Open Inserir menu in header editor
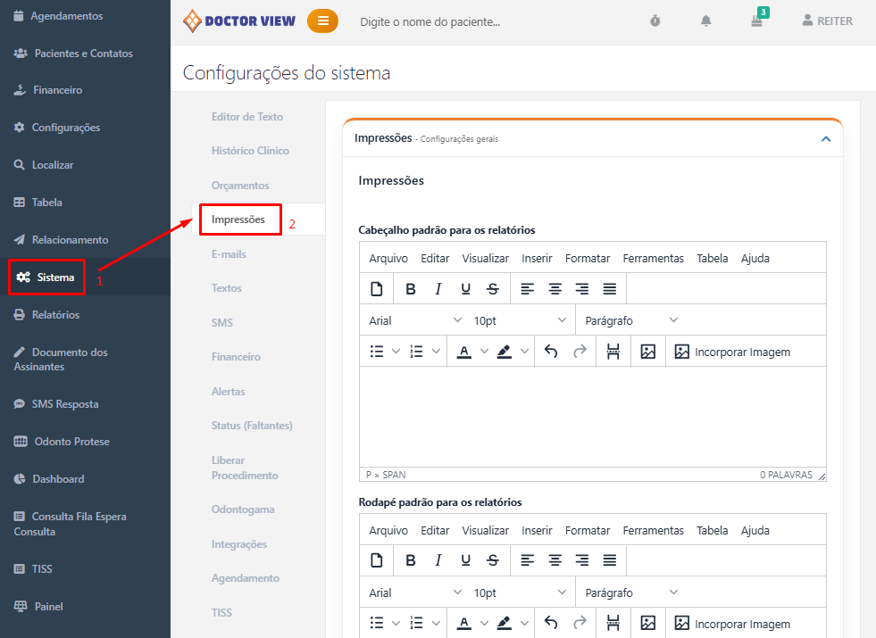This screenshot has width=876, height=638. click(x=538, y=258)
